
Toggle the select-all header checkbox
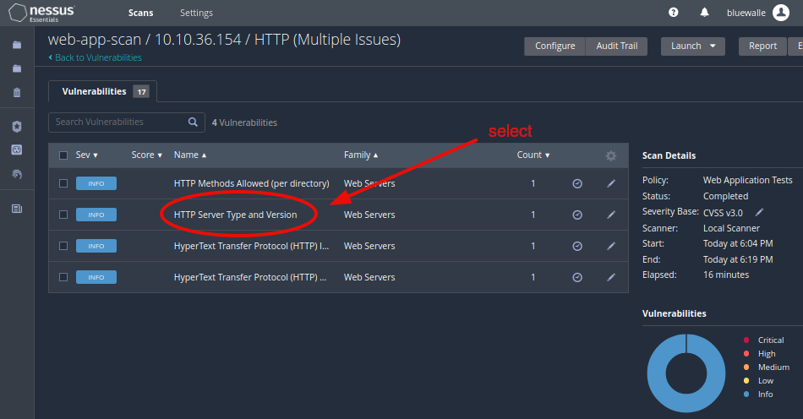(x=63, y=155)
